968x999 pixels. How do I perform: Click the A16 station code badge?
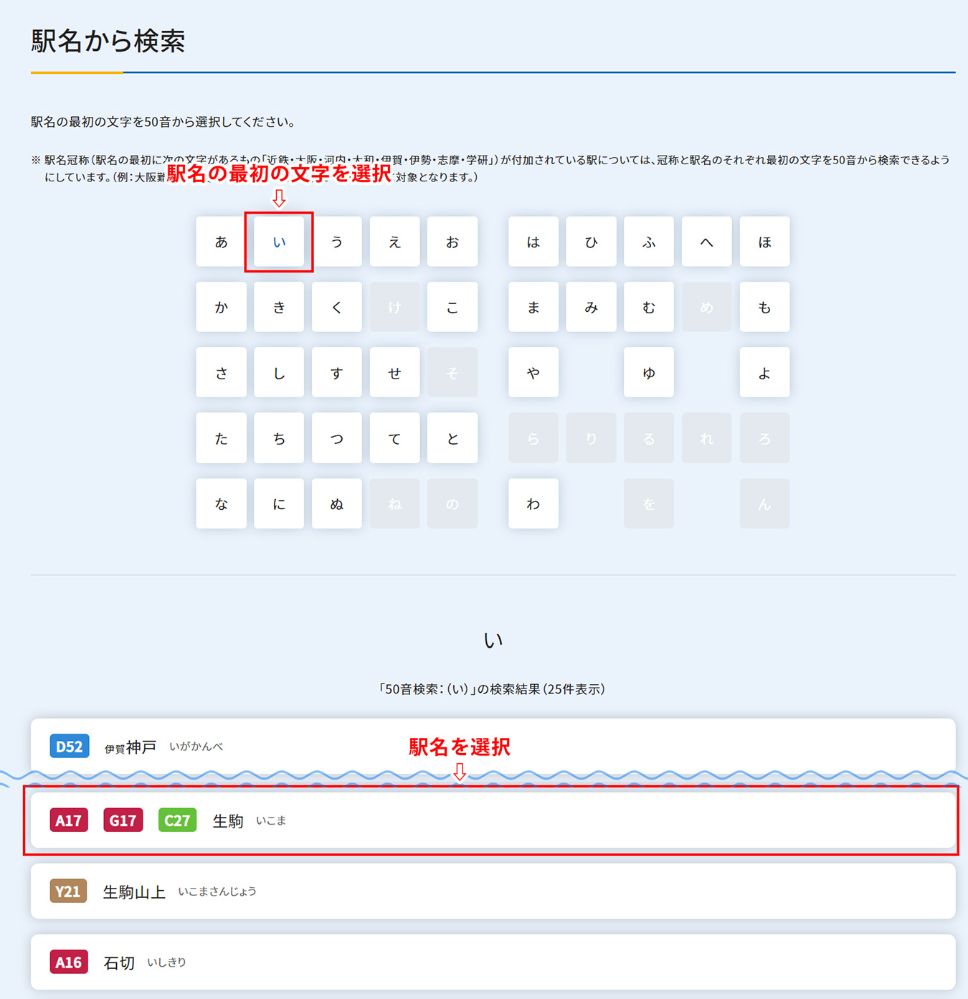coord(69,962)
